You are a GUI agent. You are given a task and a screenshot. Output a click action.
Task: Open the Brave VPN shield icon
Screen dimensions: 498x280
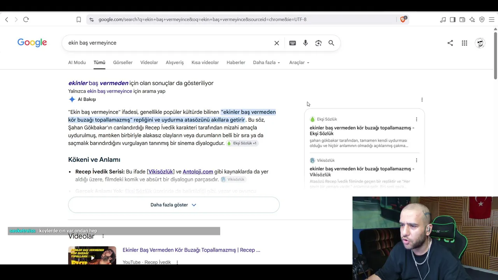pyautogui.click(x=482, y=19)
